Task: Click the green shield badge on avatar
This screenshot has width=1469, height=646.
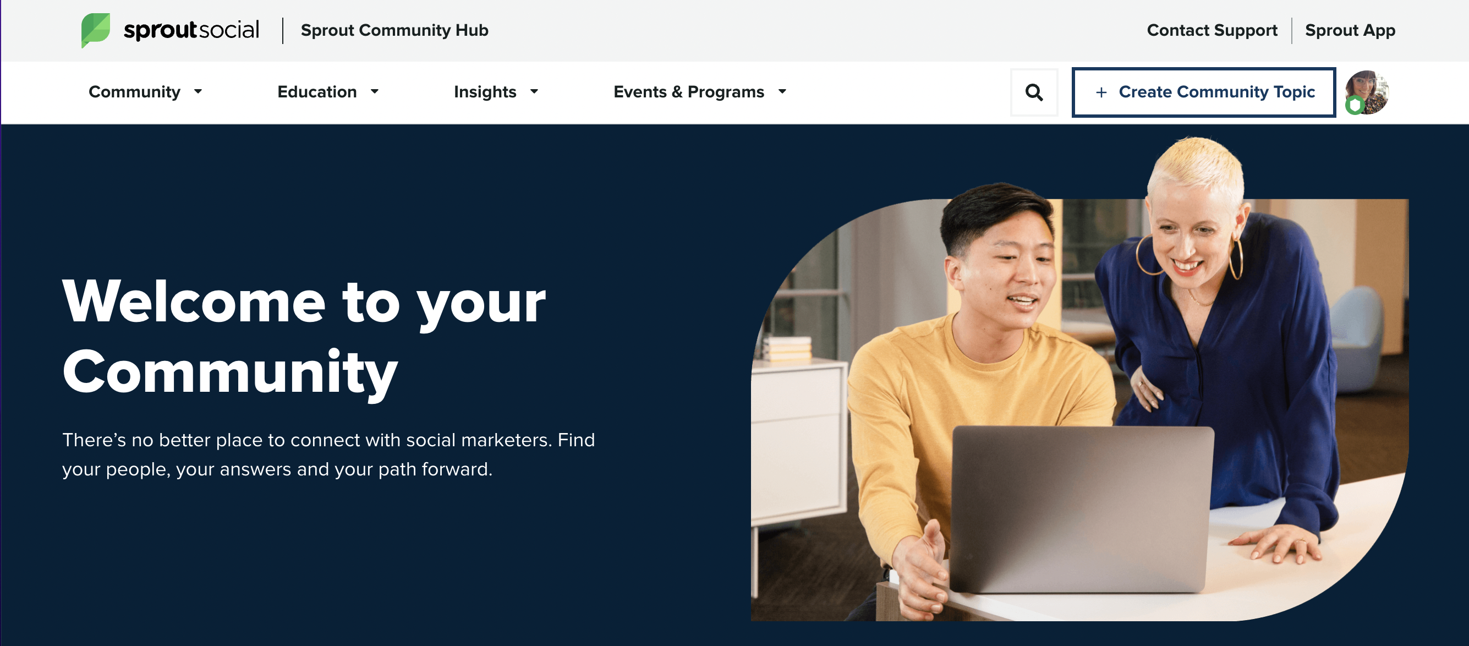Action: click(x=1355, y=106)
